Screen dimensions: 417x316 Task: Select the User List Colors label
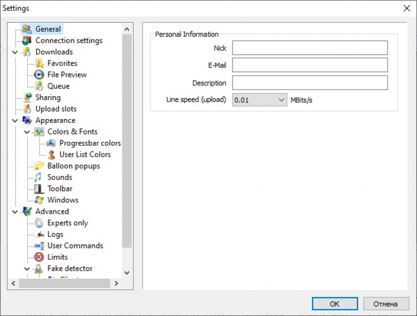tap(85, 155)
